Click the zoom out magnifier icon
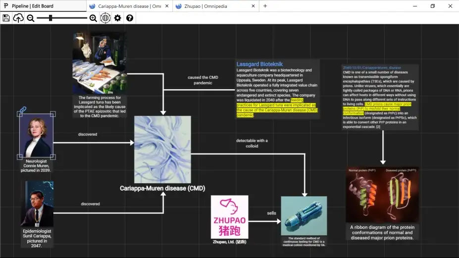459x258 pixels. pos(30,18)
